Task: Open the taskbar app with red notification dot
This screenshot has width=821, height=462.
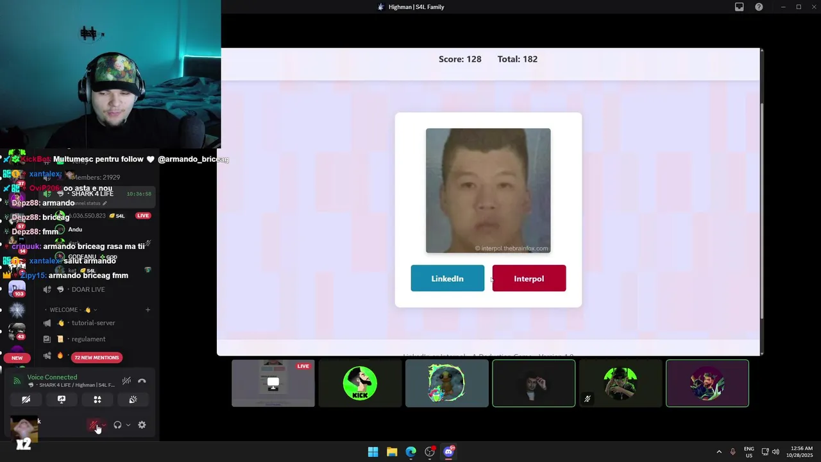Action: 430,452
